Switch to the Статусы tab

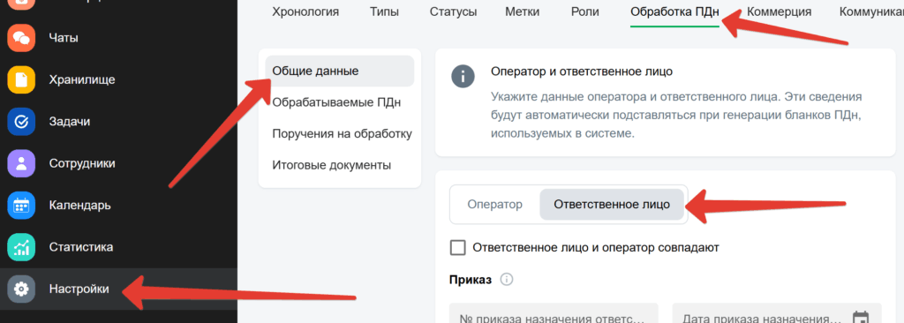453,12
